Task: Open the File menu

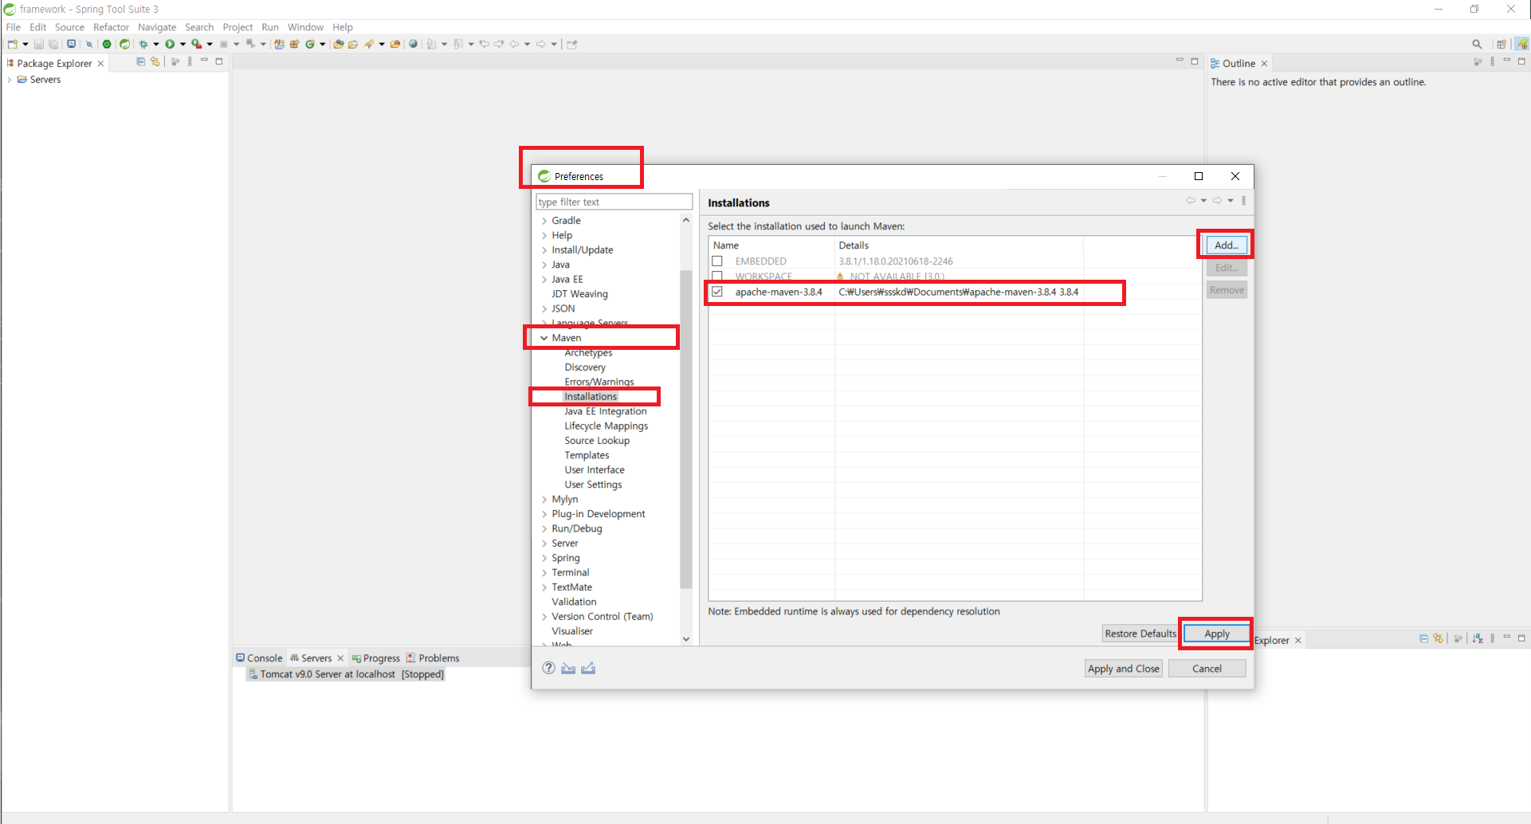Action: click(14, 27)
